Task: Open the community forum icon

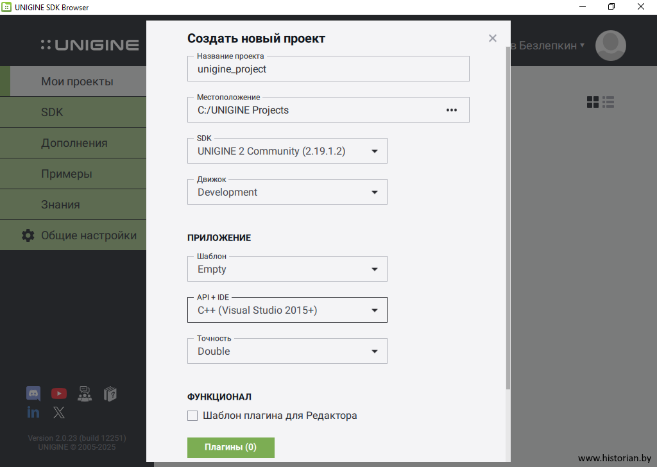Action: [85, 393]
